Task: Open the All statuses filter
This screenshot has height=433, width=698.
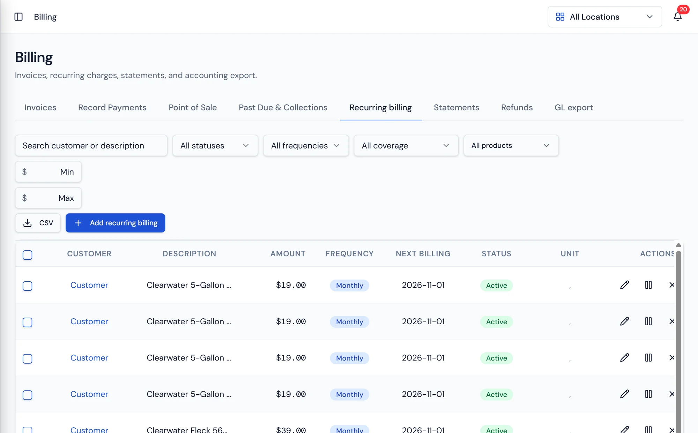Action: 215,145
